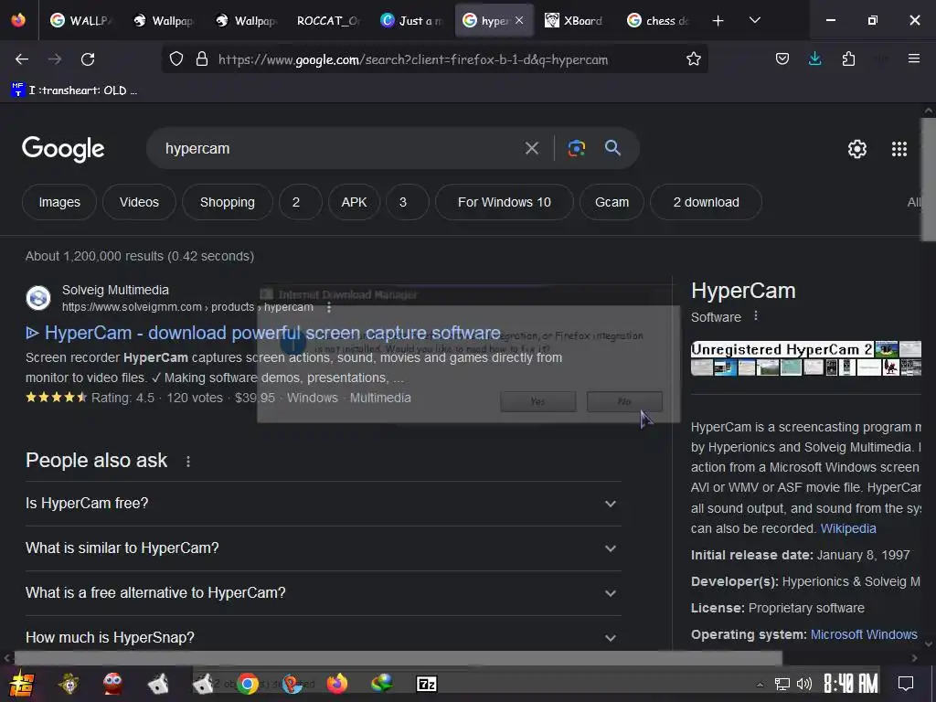
Task: Filter results by Images
Action: 59,202
